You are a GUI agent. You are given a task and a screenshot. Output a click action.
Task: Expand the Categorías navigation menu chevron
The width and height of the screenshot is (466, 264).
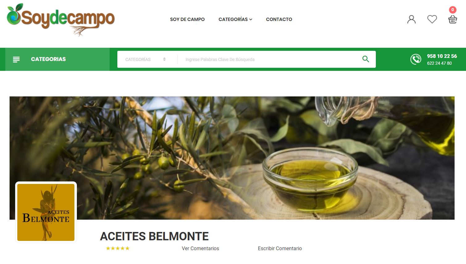[251, 19]
